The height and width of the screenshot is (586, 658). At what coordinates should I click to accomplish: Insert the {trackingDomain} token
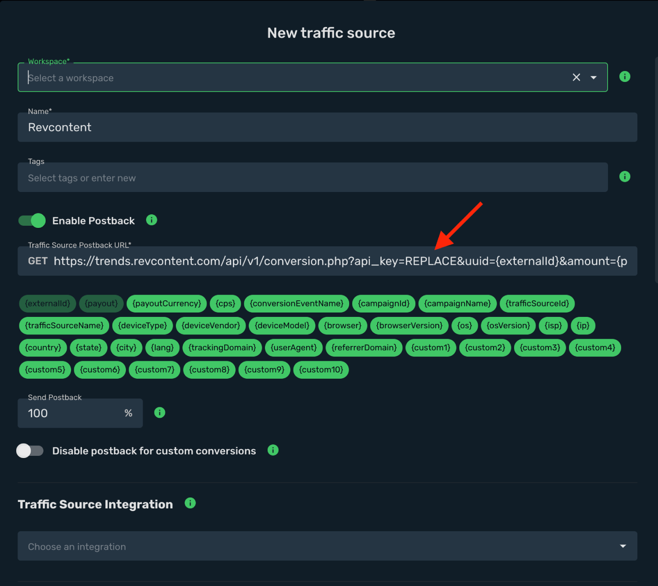tap(222, 348)
